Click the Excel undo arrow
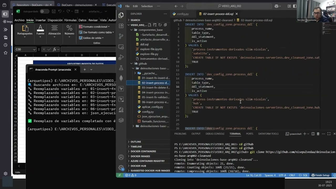 [60, 11]
